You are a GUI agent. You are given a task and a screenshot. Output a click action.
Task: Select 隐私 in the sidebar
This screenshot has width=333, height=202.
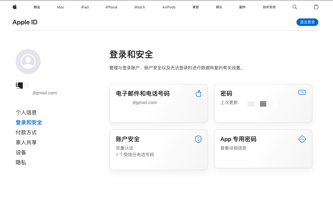[x=21, y=162]
